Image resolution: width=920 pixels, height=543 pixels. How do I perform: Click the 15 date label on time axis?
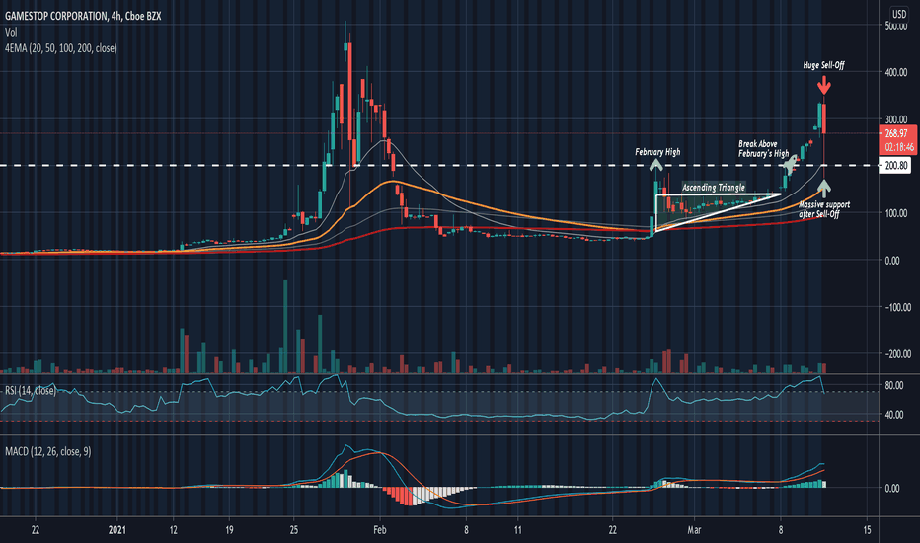pyautogui.click(x=868, y=530)
